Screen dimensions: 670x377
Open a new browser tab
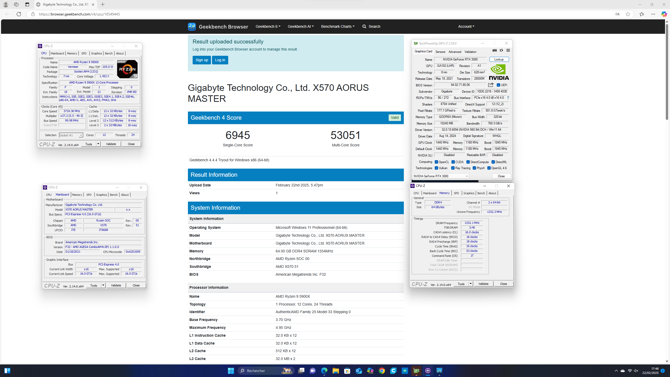coord(103,4)
